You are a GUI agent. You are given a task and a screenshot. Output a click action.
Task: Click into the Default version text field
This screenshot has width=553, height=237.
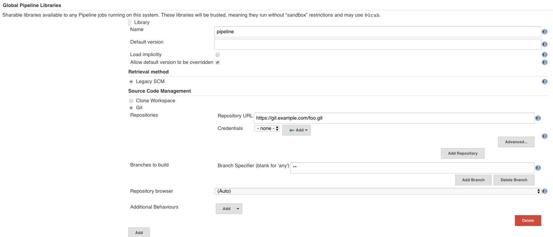(378, 44)
